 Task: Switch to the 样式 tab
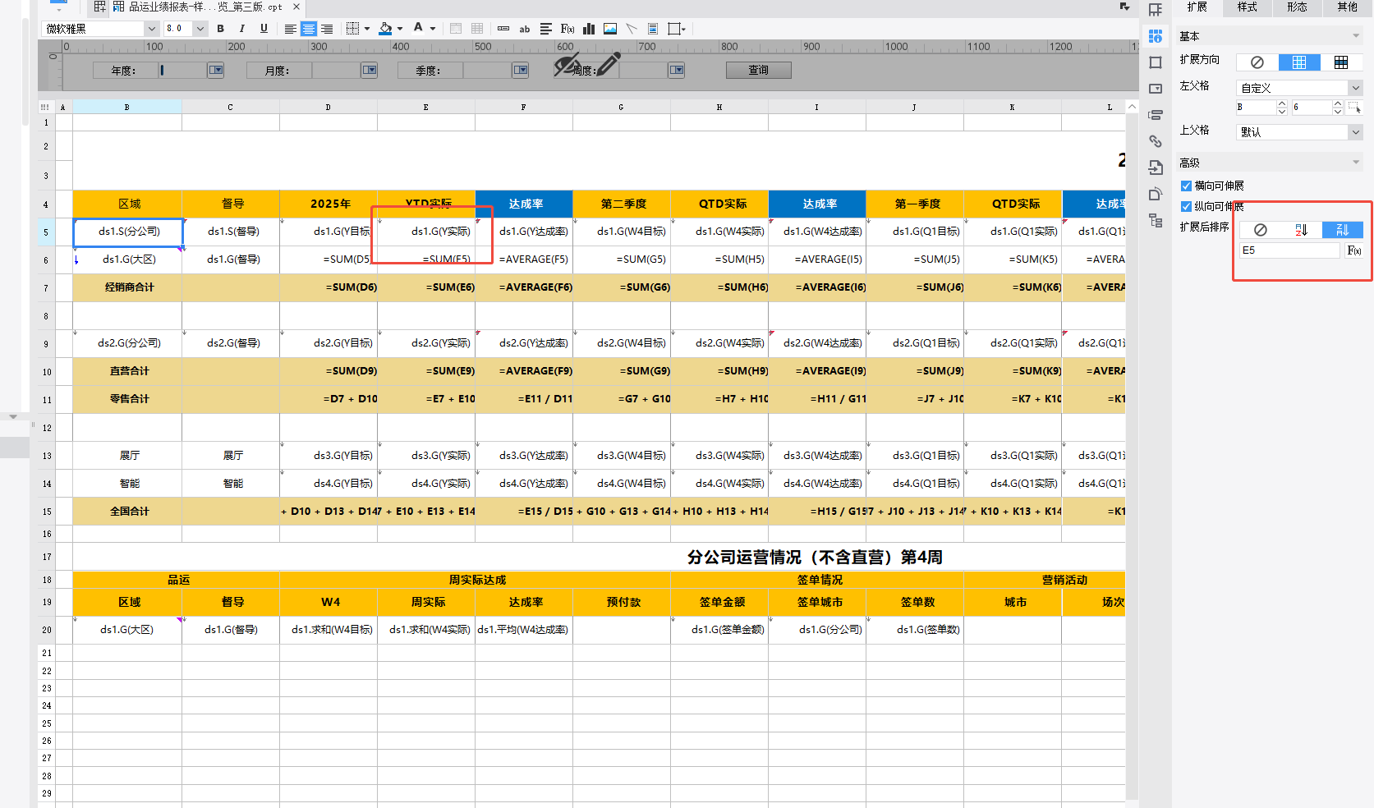tap(1247, 7)
